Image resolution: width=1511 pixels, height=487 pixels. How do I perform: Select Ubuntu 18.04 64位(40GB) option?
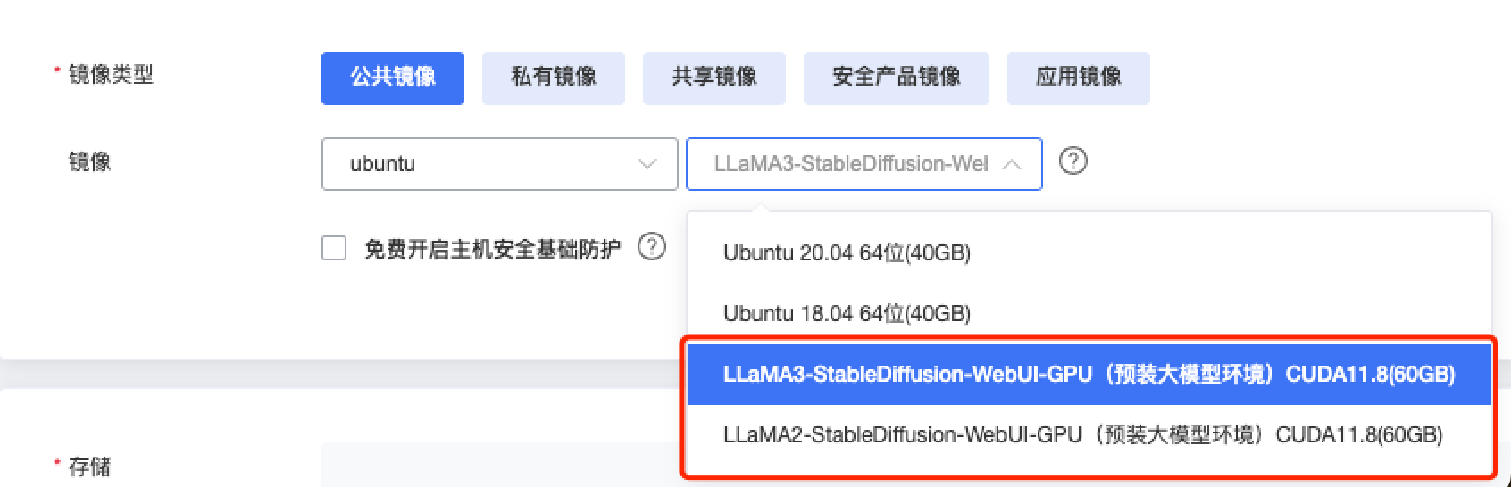click(847, 314)
